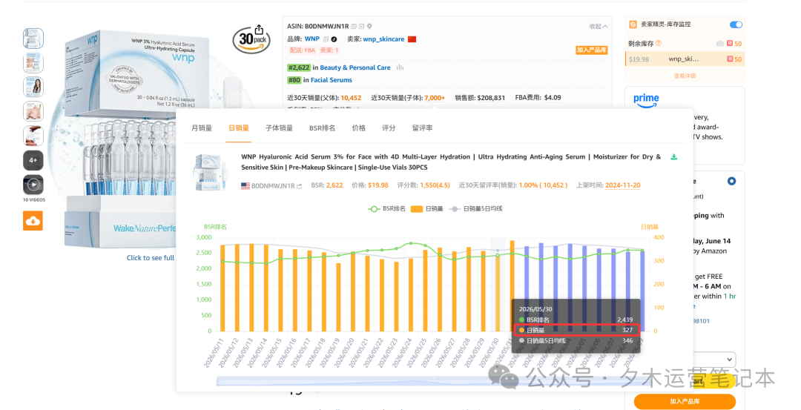Open the 4+ more images thumbnail
The height and width of the screenshot is (410, 801).
point(33,160)
